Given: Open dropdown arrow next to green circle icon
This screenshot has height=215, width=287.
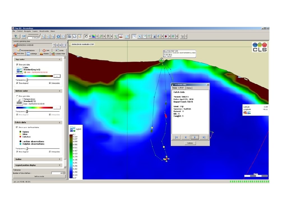Looking at the screenshot, I should tap(177, 36).
